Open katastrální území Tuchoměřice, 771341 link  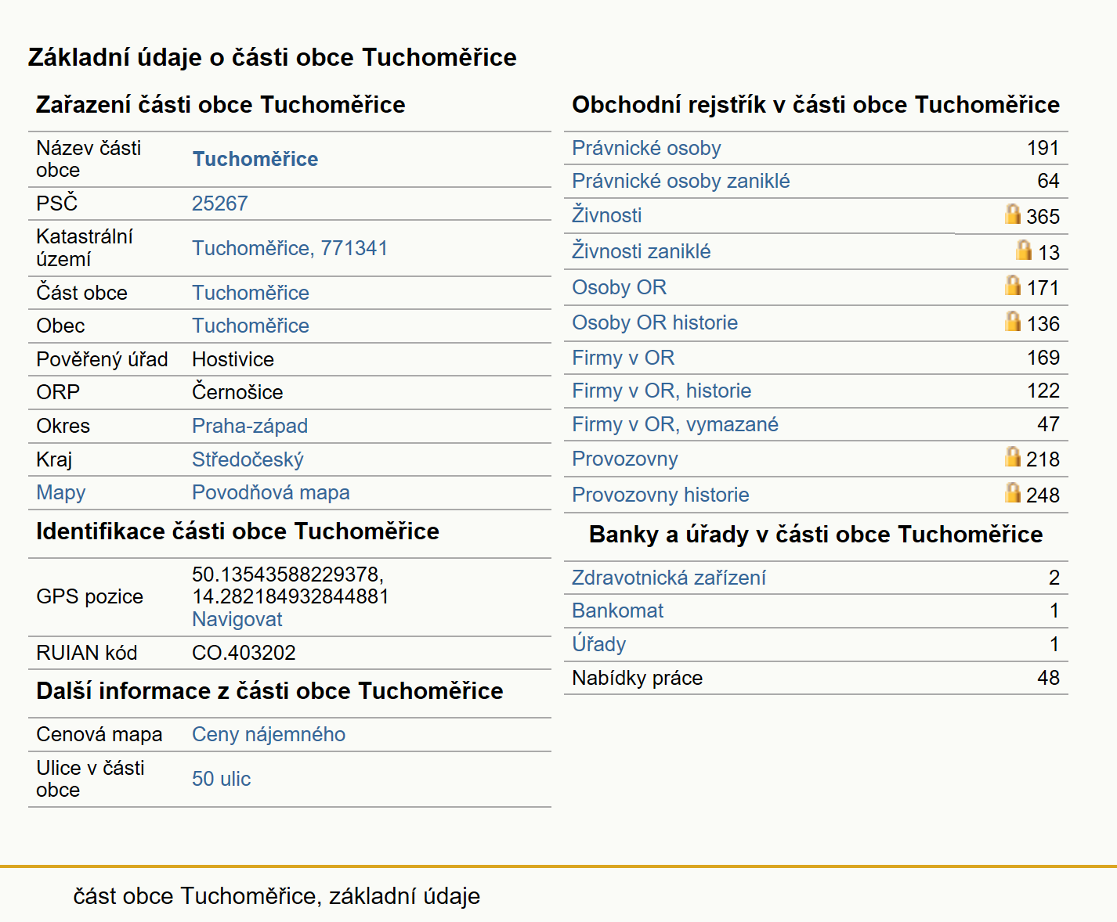point(290,248)
